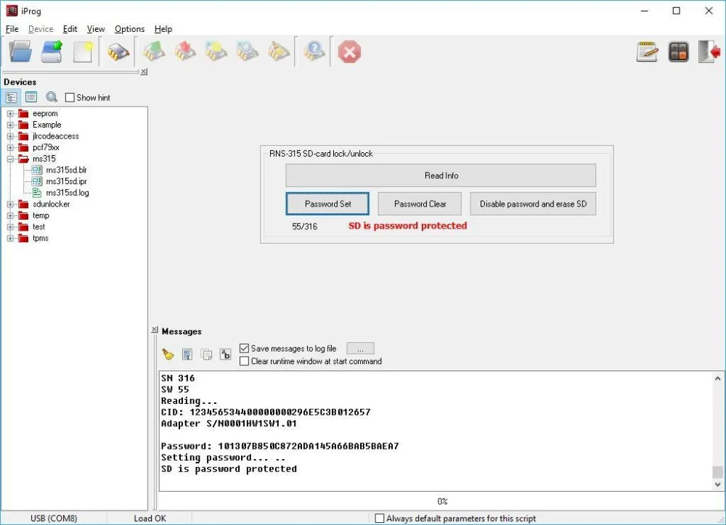
Task: Expand the temp folder node
Action: [10, 215]
